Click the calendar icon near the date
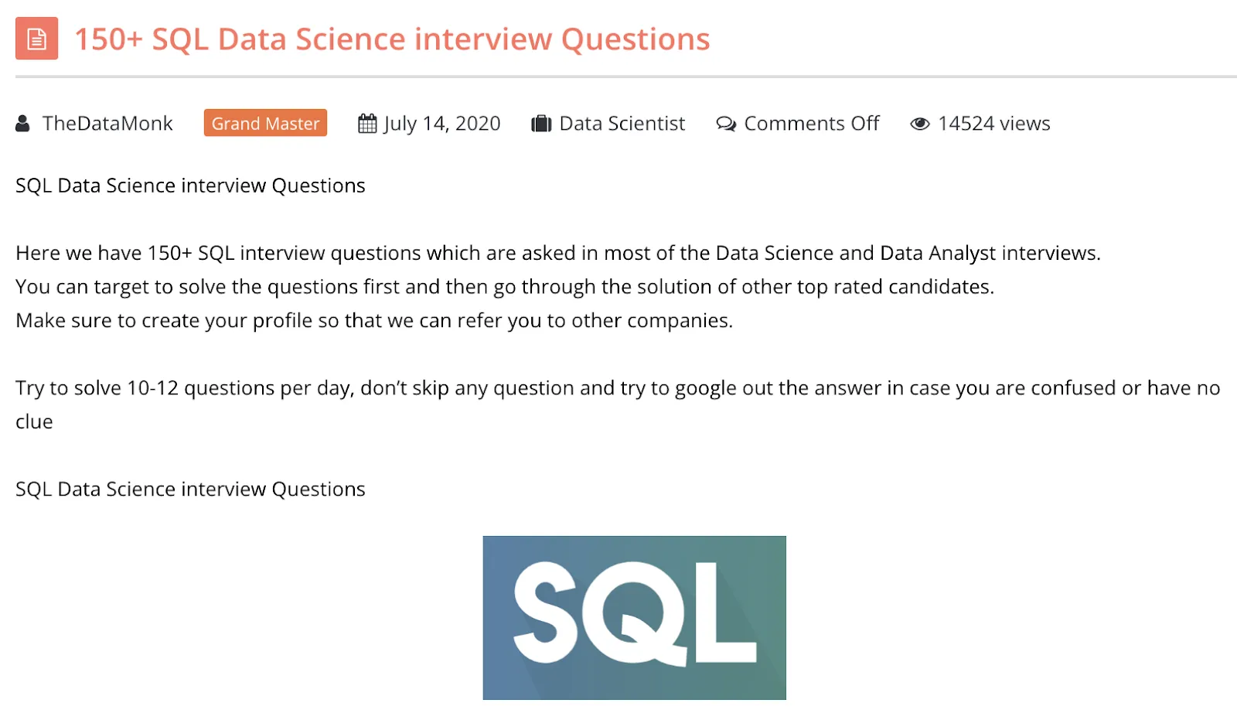Viewport: 1237px width, 713px height. click(x=365, y=123)
